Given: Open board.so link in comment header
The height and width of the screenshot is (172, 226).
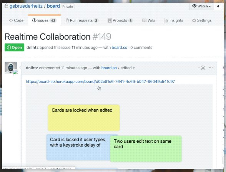Looking at the screenshot, I should pyautogui.click(x=109, y=68).
